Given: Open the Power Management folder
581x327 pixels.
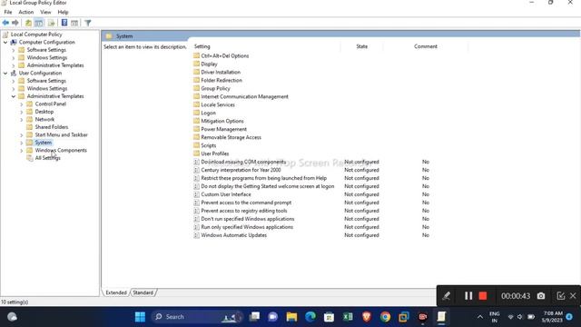Looking at the screenshot, I should point(224,129).
